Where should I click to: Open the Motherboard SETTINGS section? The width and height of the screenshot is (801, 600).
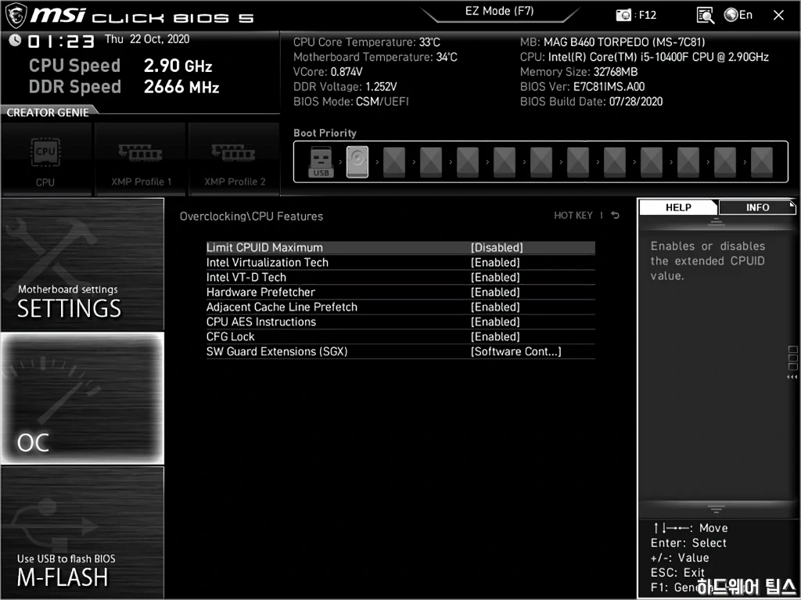(82, 264)
